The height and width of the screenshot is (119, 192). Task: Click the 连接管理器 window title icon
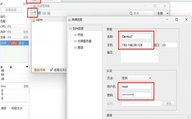tap(35, 6)
